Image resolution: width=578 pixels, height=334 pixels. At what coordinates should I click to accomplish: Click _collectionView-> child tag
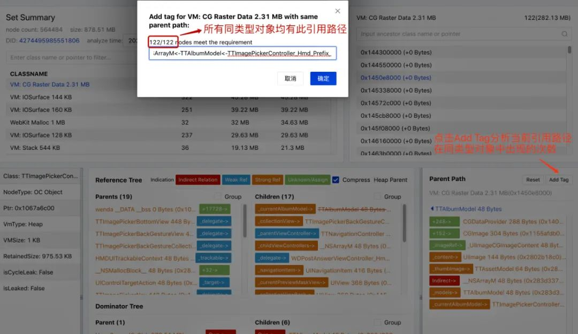tap(279, 222)
